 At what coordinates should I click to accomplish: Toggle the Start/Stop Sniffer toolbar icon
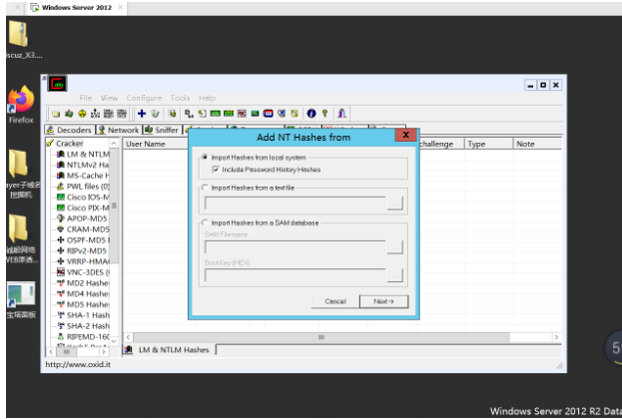[69, 114]
